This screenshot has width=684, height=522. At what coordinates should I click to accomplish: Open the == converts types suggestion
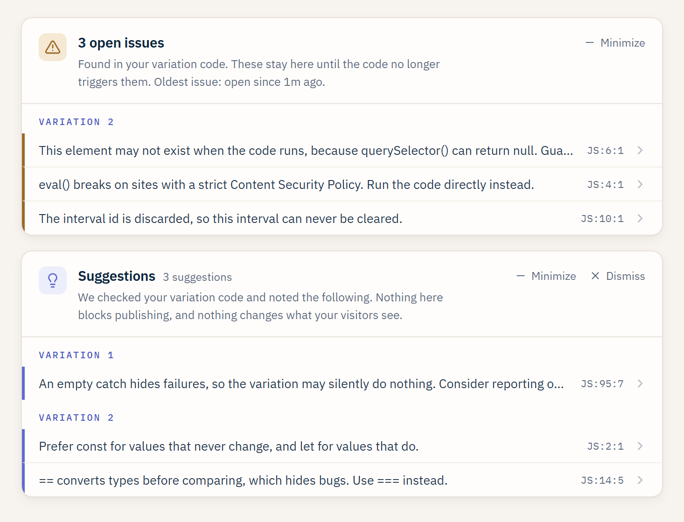342,480
